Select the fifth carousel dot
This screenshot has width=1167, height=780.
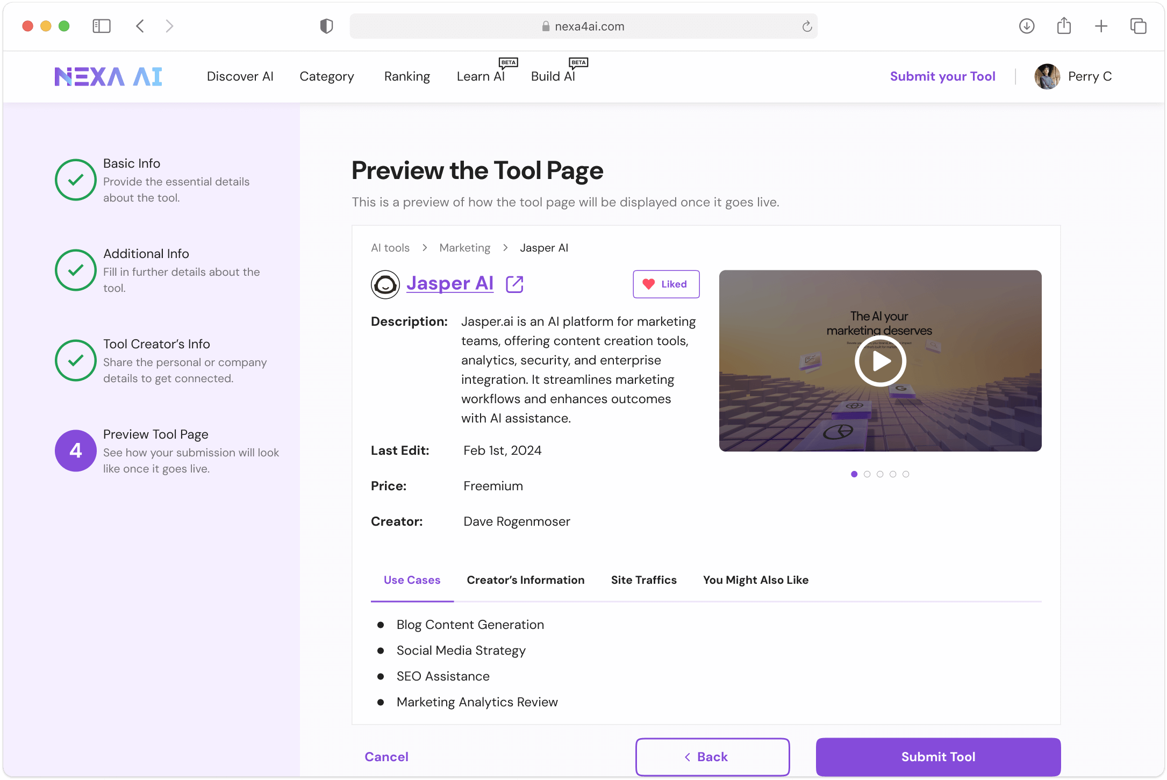(906, 474)
